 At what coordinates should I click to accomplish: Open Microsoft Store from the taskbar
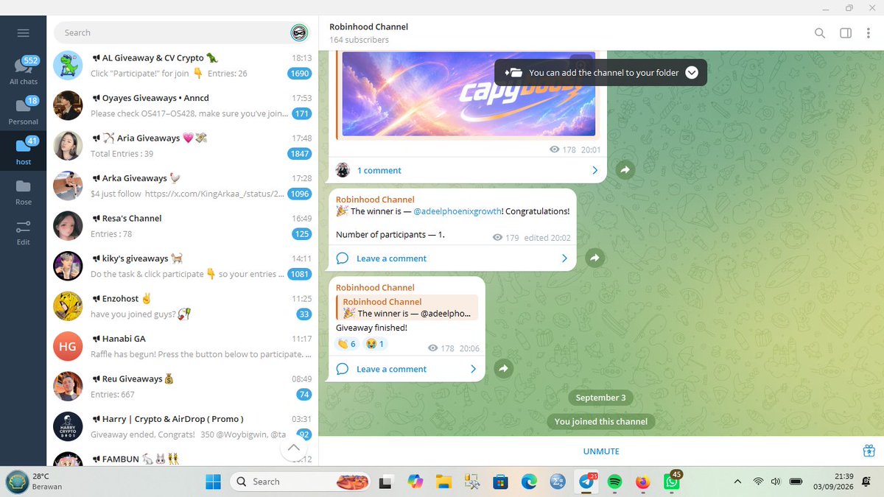[500, 482]
